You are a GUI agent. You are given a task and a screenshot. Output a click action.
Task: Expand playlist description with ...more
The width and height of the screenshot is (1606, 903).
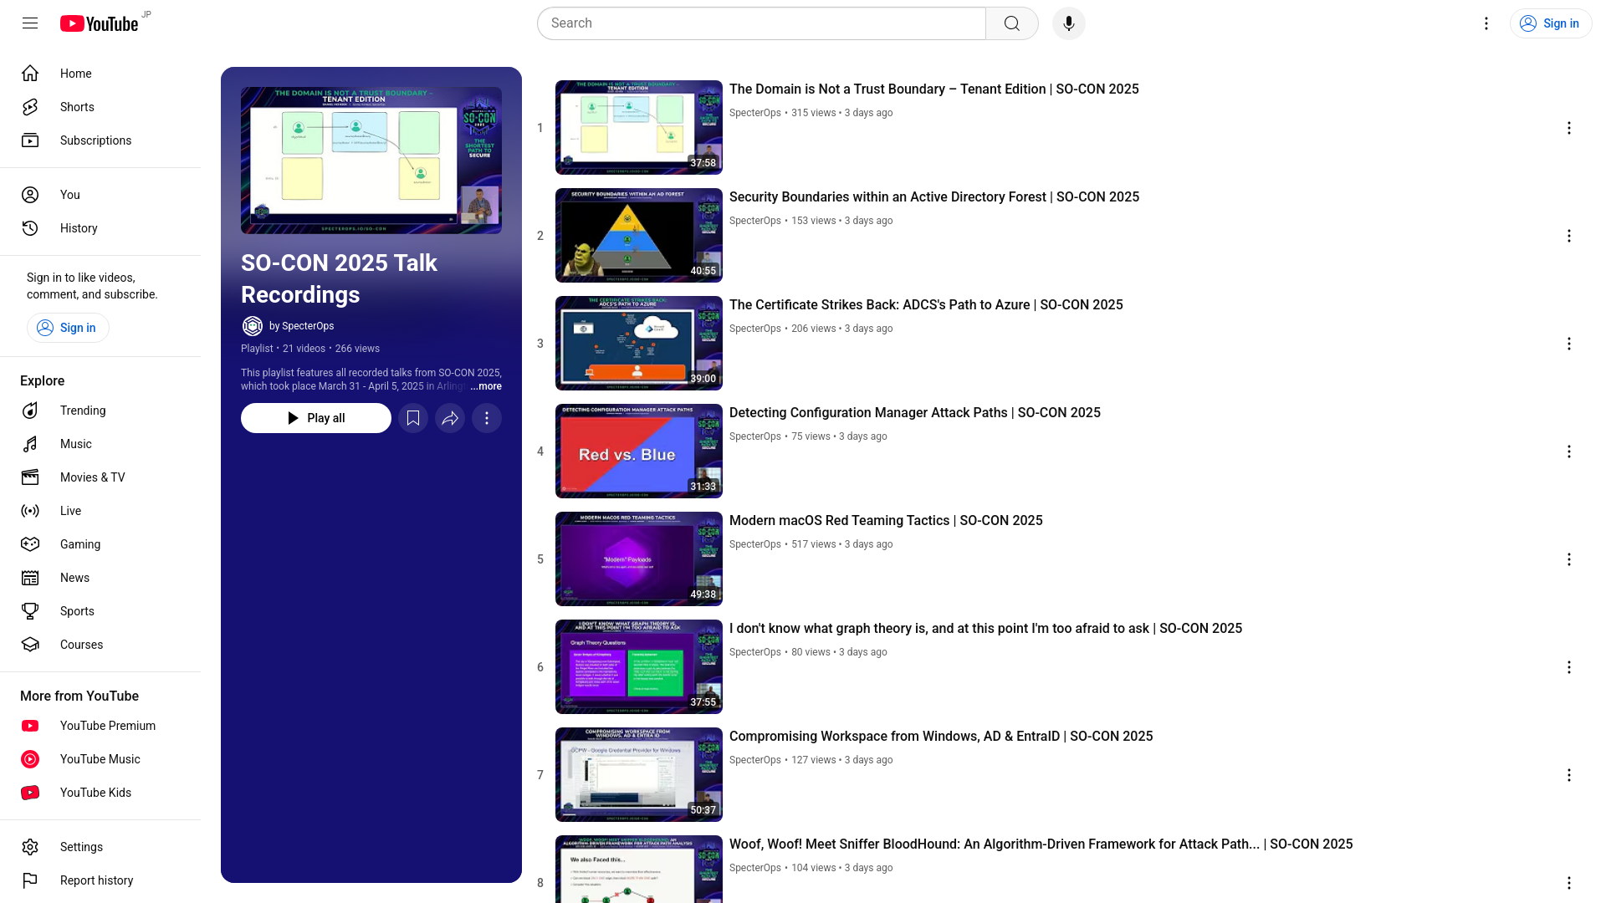coord(486,386)
